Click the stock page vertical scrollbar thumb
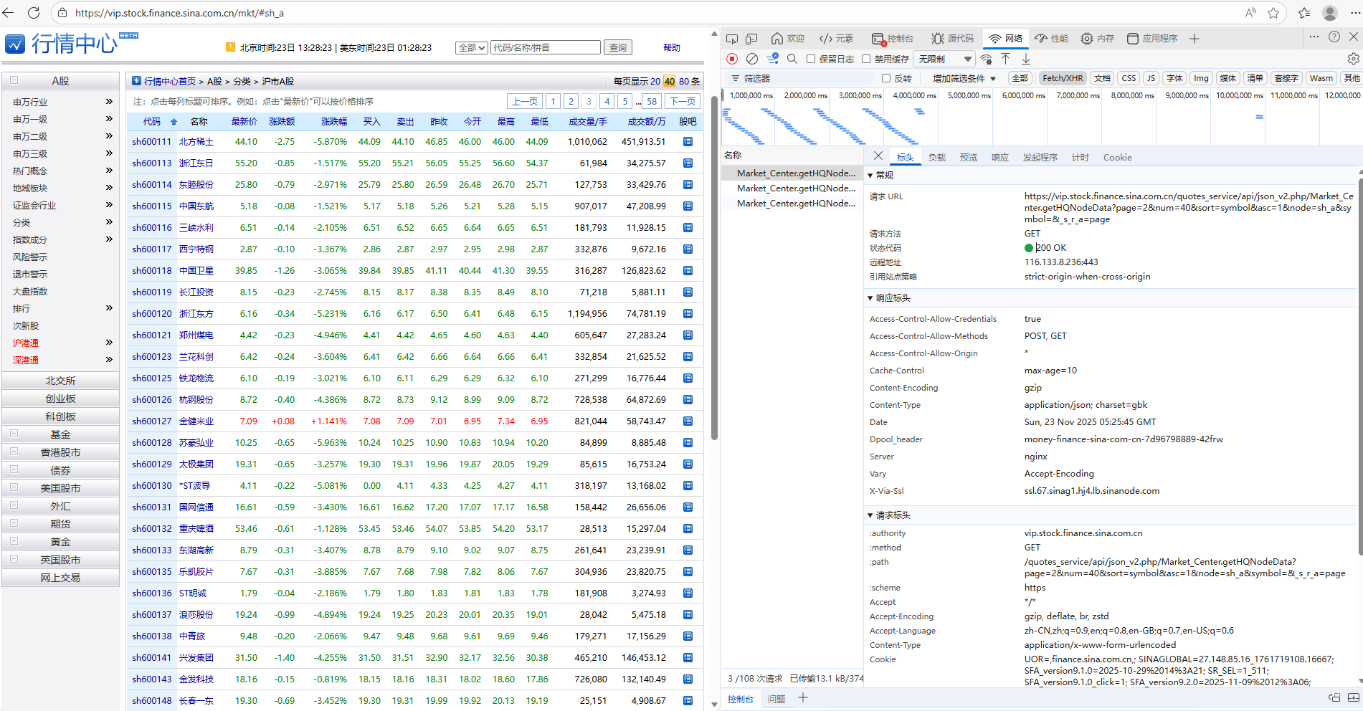 pyautogui.click(x=714, y=269)
